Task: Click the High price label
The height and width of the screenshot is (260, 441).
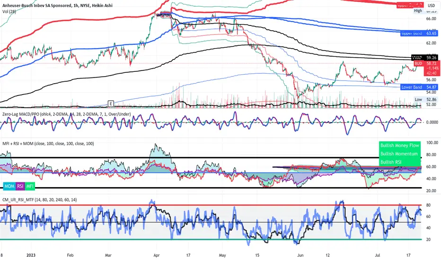Action: coord(418,11)
